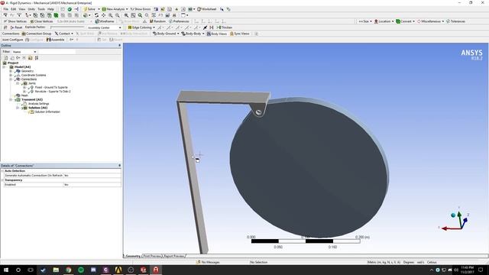Click the Solve button
Screen dimensions: 489x275
click(89, 9)
